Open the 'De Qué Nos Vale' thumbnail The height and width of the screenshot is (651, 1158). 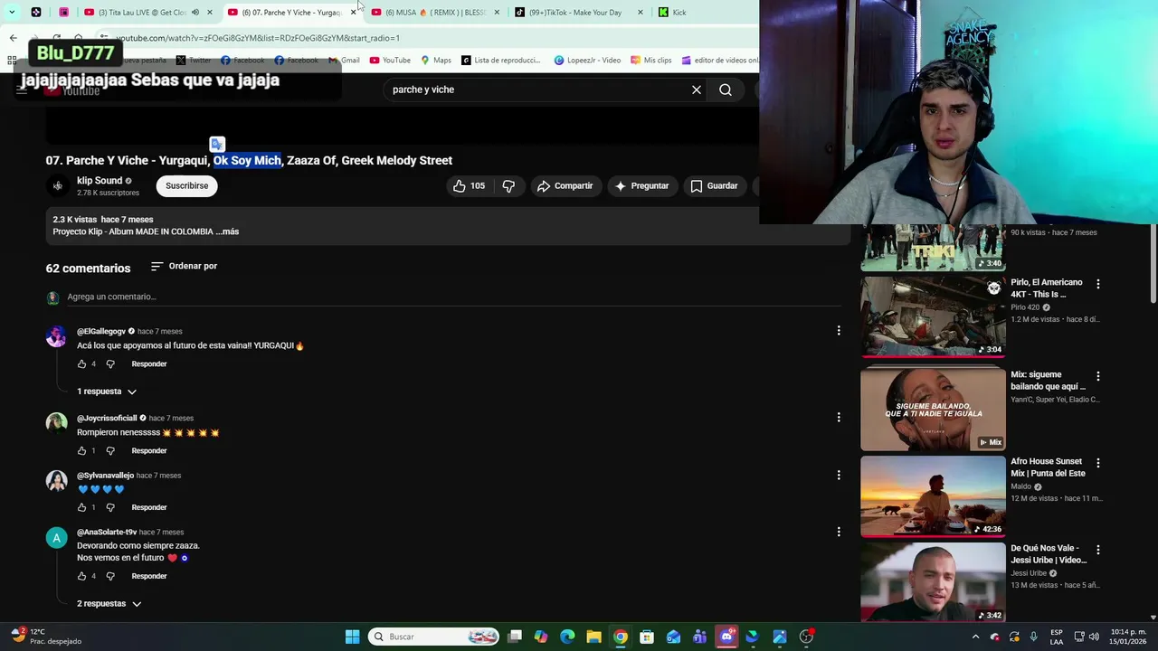click(x=933, y=582)
